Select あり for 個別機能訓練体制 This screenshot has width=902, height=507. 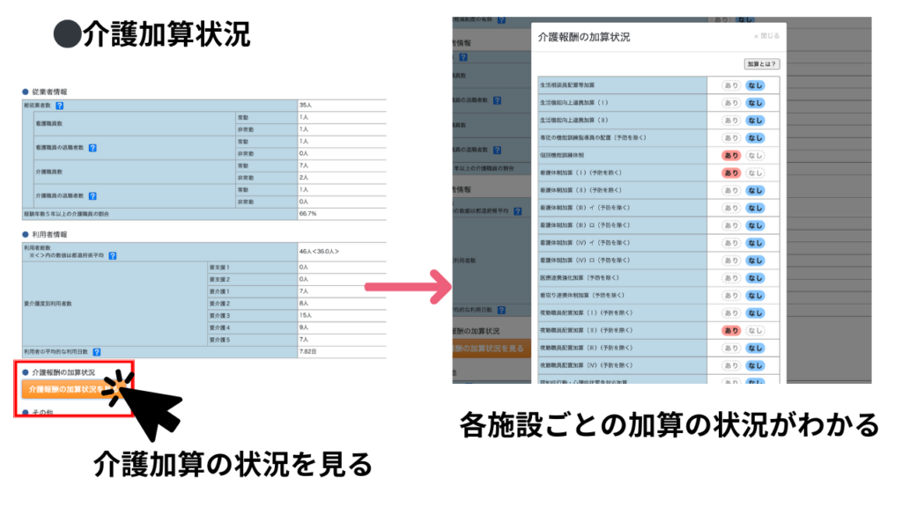click(731, 155)
